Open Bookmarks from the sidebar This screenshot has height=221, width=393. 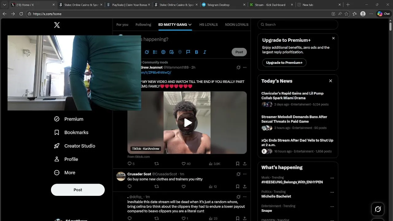tap(71, 133)
